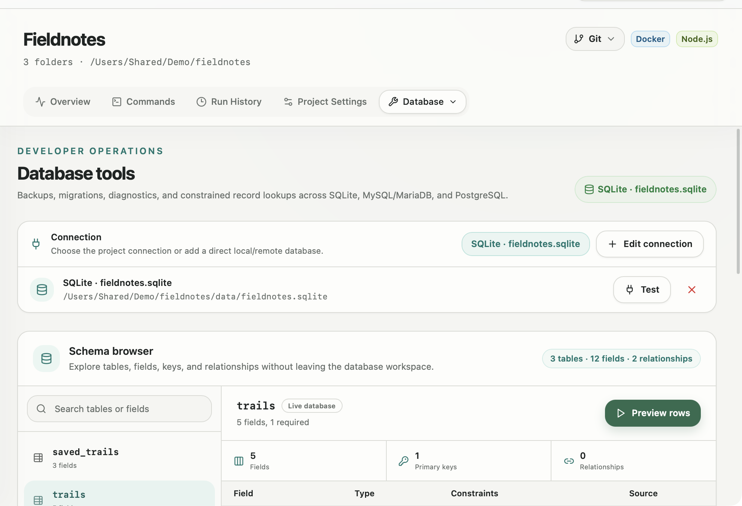Screen dimensions: 742x506
Task: Click the Git branch icon
Action: tap(579, 39)
